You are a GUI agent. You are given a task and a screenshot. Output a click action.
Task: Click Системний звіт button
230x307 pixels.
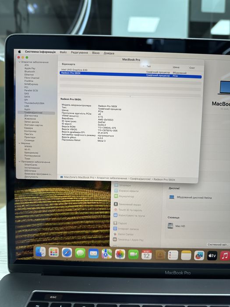(x=218, y=245)
